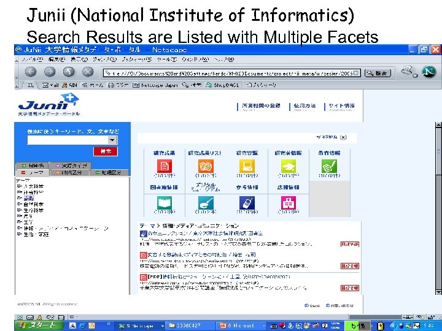442x331 pixels.
Task: Open the green checklist 教育情報 icon
Action: point(329,165)
